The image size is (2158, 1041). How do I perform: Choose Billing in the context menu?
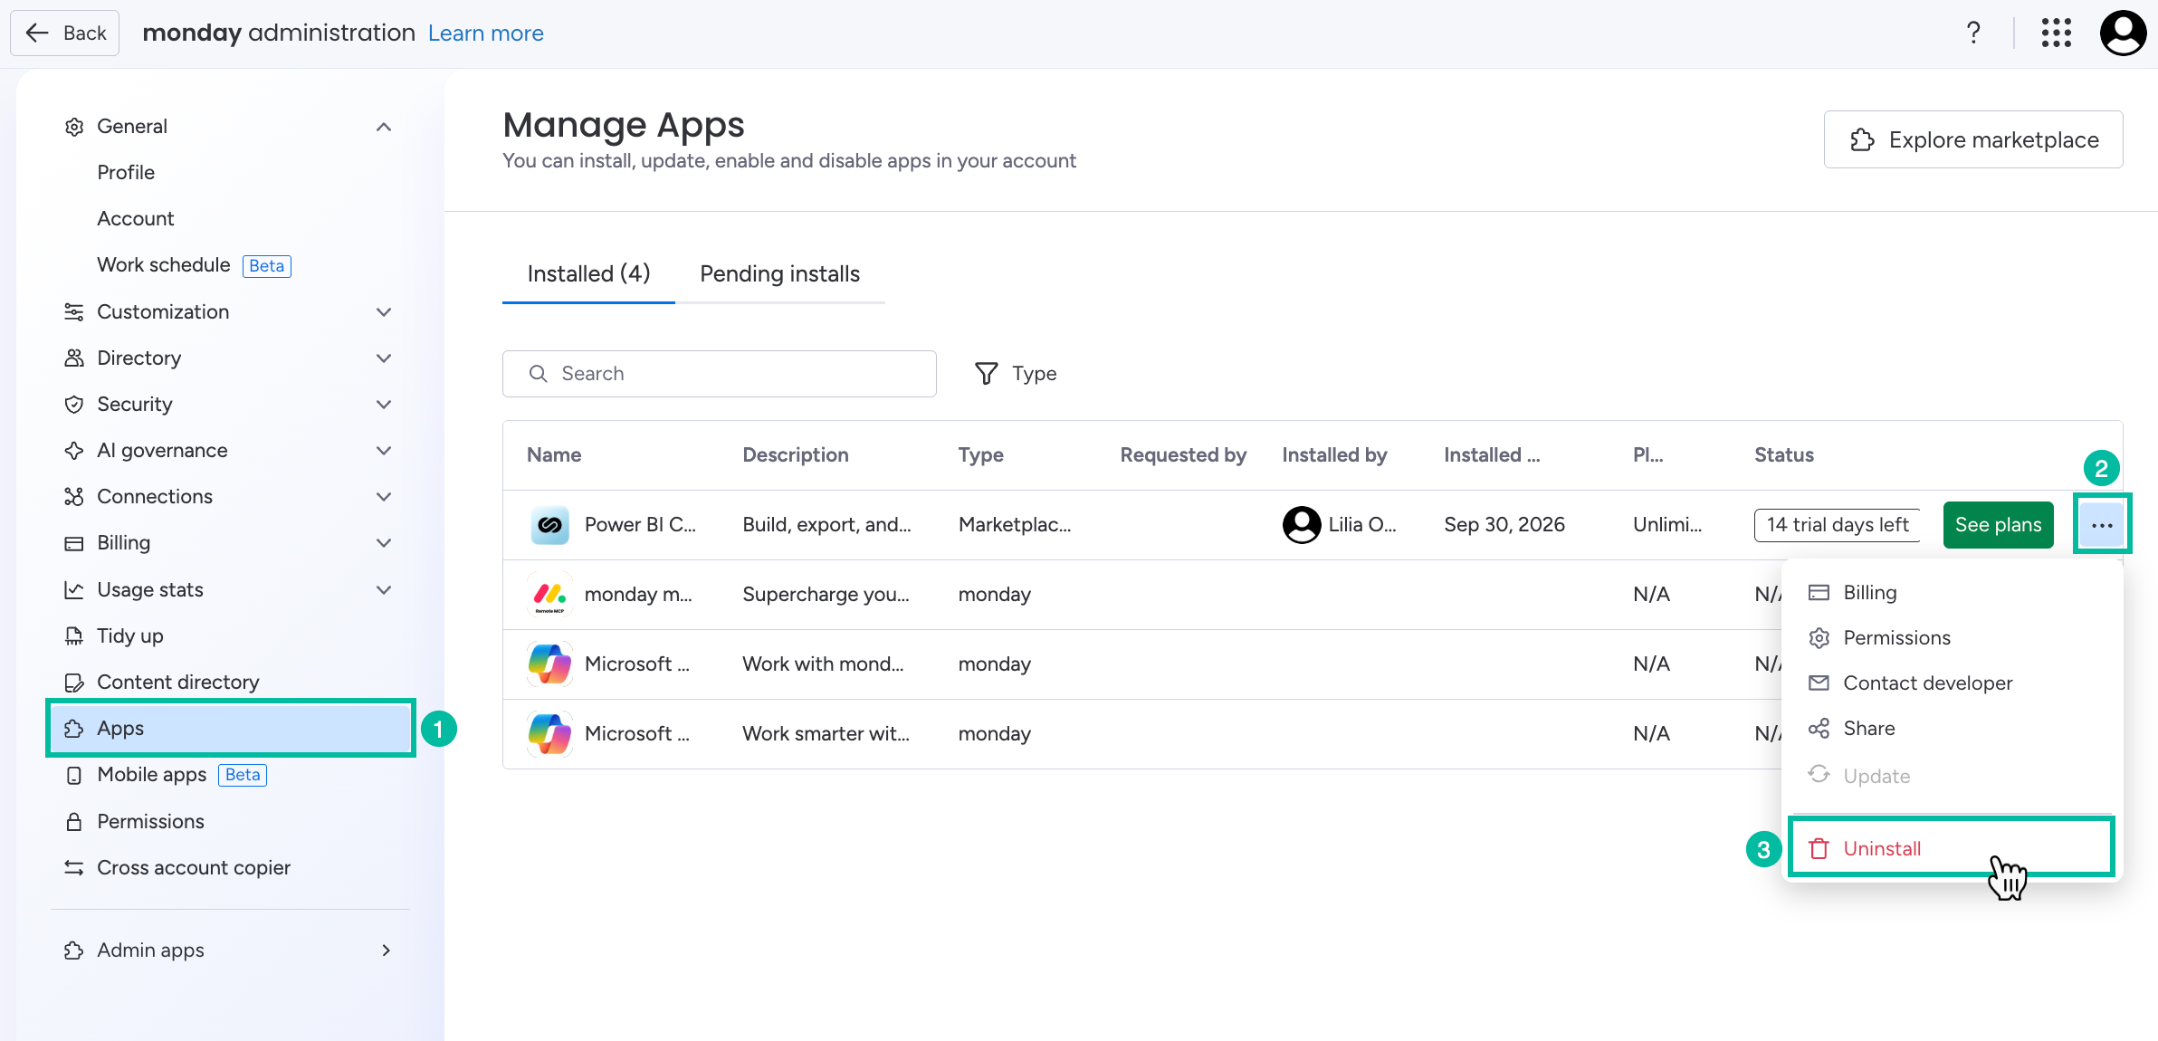coord(1952,593)
